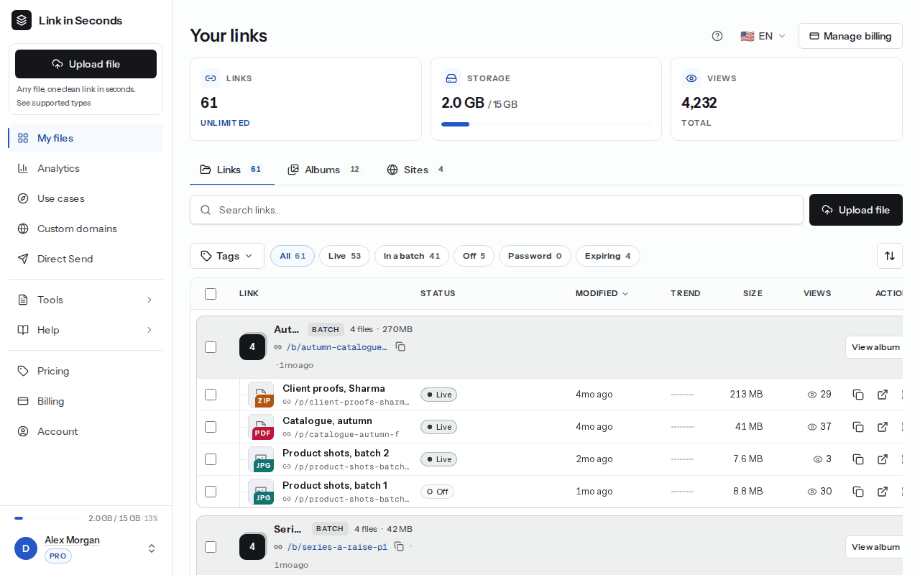Click the Storage stat card icon
The image size is (920, 575).
(451, 78)
